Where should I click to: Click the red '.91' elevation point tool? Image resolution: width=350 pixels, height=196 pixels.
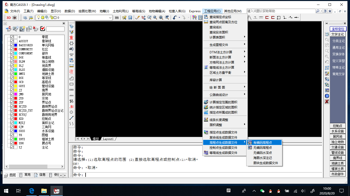click(x=71, y=106)
